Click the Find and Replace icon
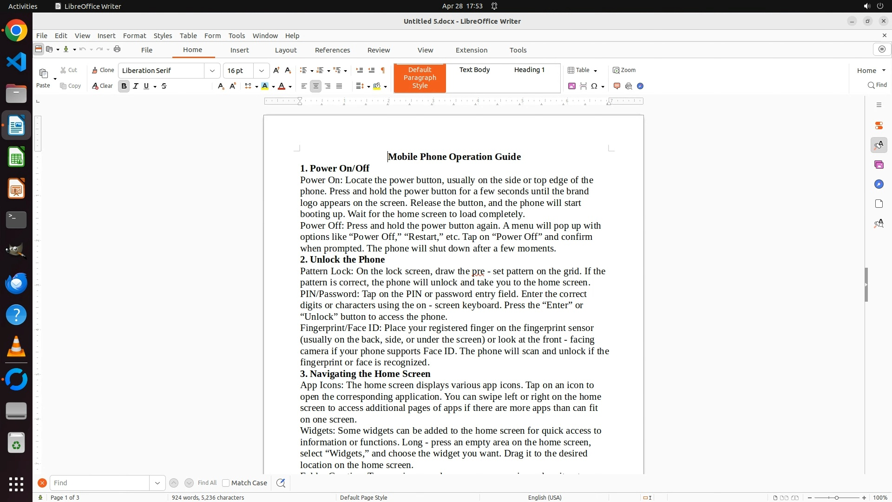Image resolution: width=892 pixels, height=502 pixels. (x=281, y=483)
